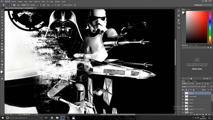Hide the Capa 7 layer
The width and height of the screenshot is (213, 120).
click(x=183, y=106)
